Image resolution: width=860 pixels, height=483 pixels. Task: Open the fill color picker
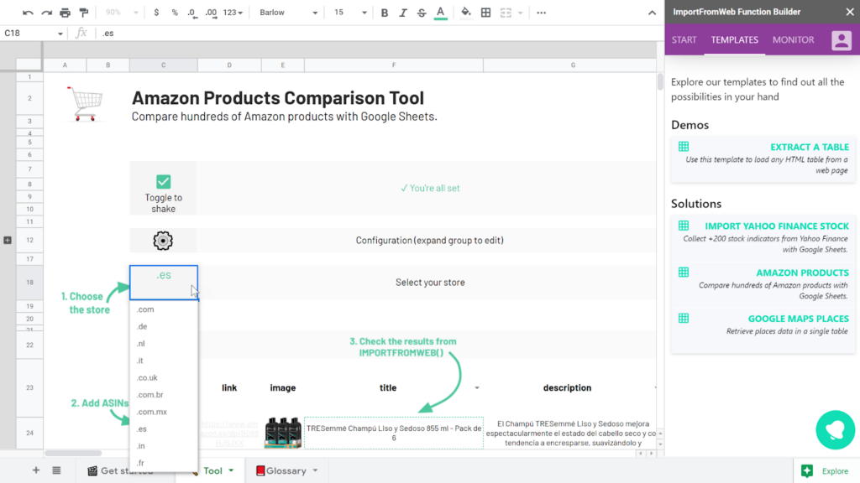[466, 13]
